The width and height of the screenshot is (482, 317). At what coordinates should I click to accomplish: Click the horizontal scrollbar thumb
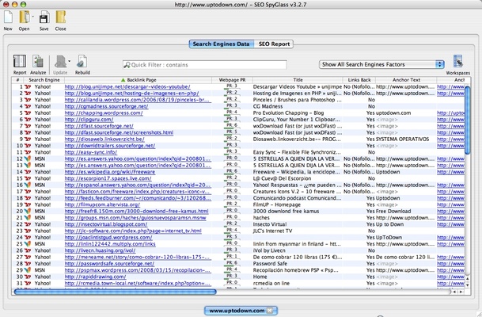pos(116,292)
